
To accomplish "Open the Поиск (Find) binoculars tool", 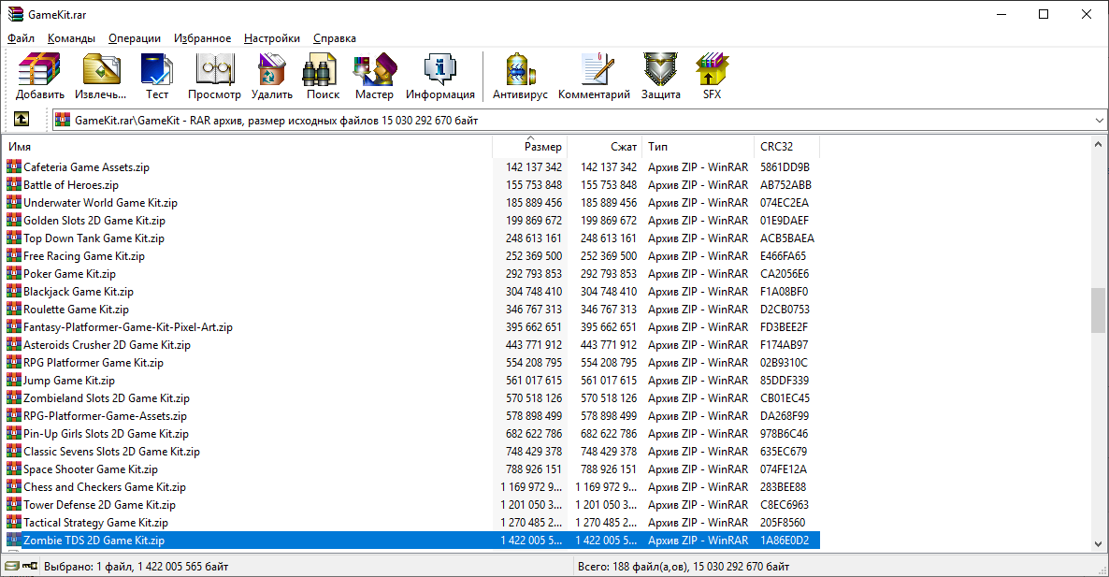I will (x=323, y=76).
